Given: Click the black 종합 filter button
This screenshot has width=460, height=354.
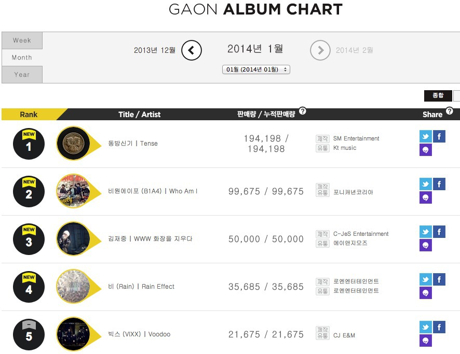Looking at the screenshot, I should (x=438, y=96).
